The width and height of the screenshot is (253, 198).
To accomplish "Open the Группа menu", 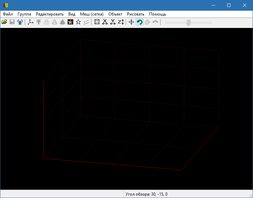I will pyautogui.click(x=24, y=14).
